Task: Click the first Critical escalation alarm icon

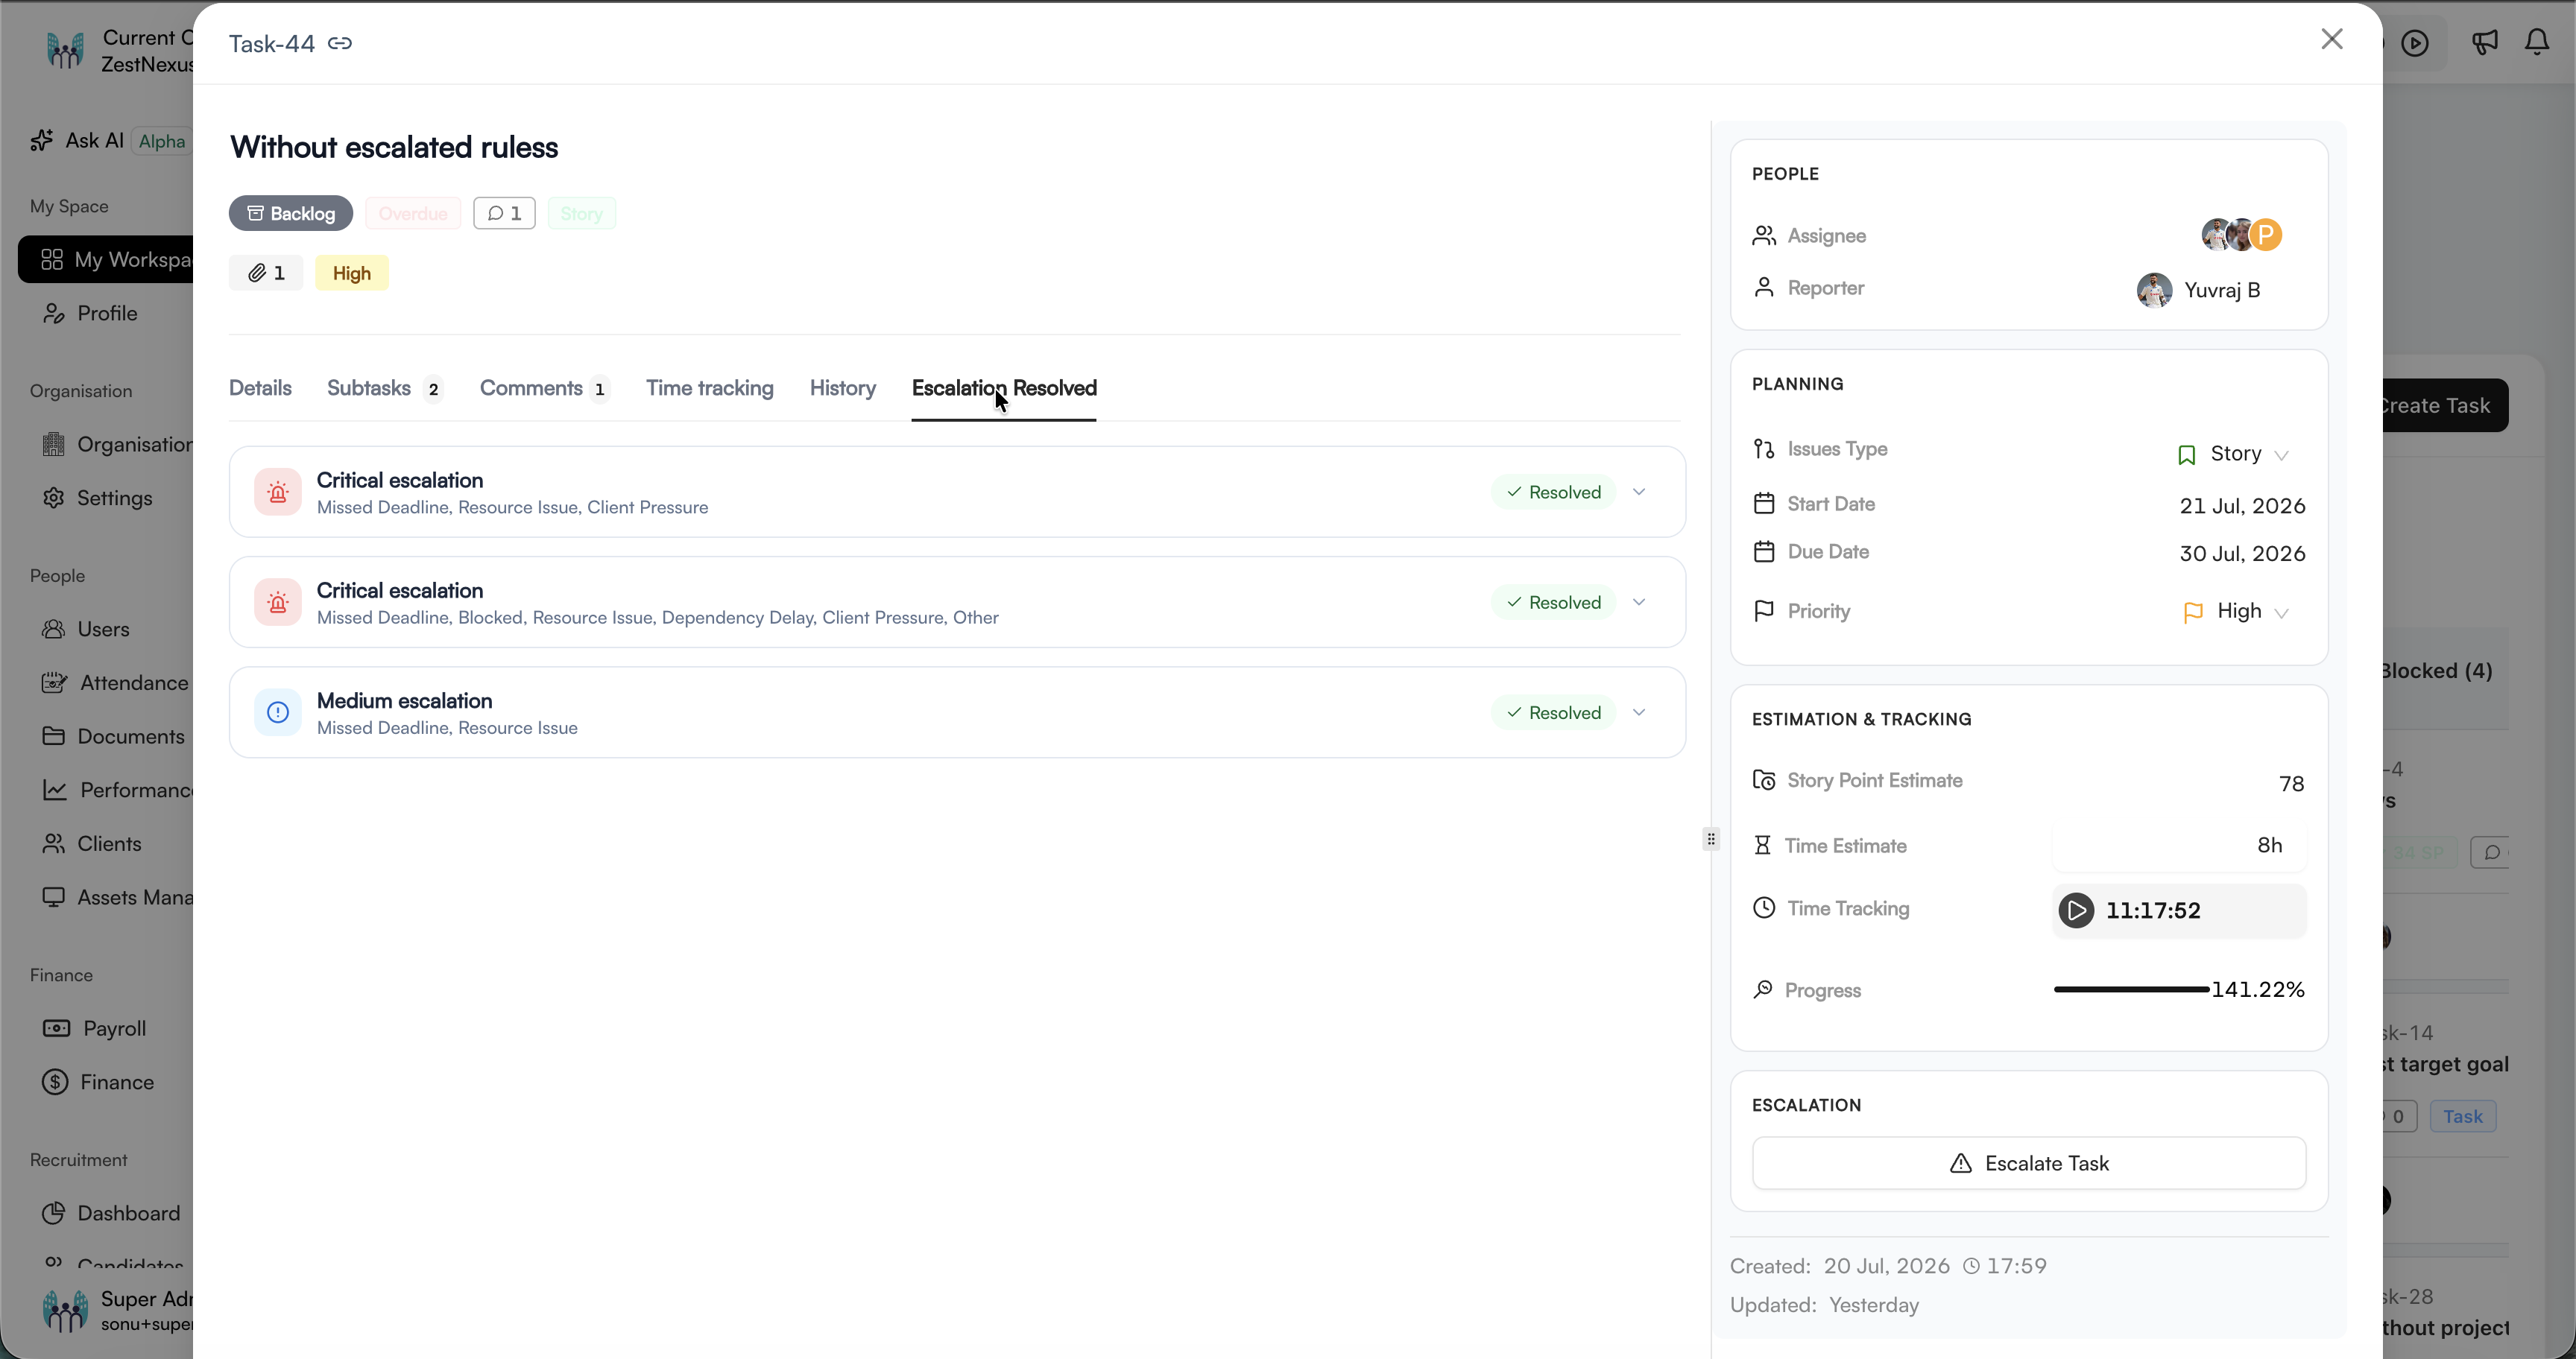Action: click(x=278, y=492)
